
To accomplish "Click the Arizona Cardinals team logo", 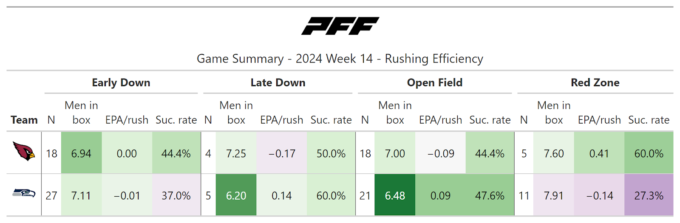I will (x=24, y=151).
